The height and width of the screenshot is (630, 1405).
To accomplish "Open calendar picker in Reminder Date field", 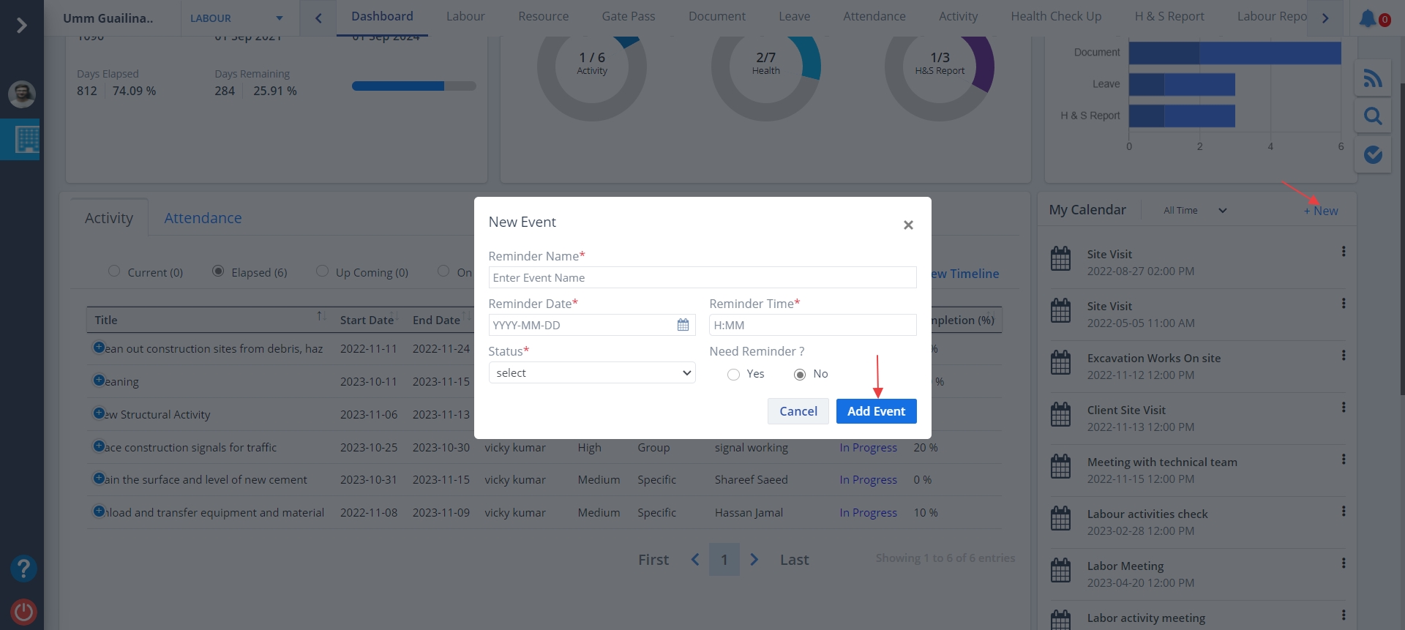I will coord(683,325).
